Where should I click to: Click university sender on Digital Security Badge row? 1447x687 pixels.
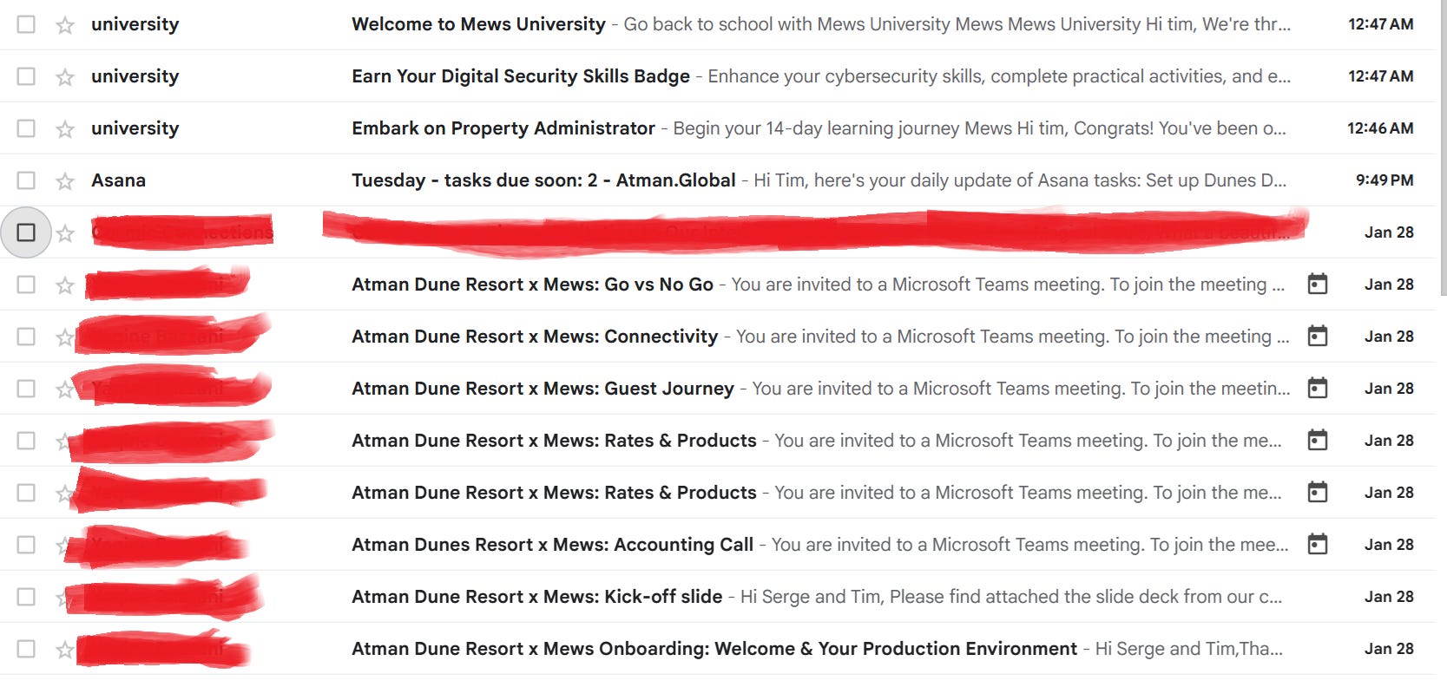pos(135,76)
